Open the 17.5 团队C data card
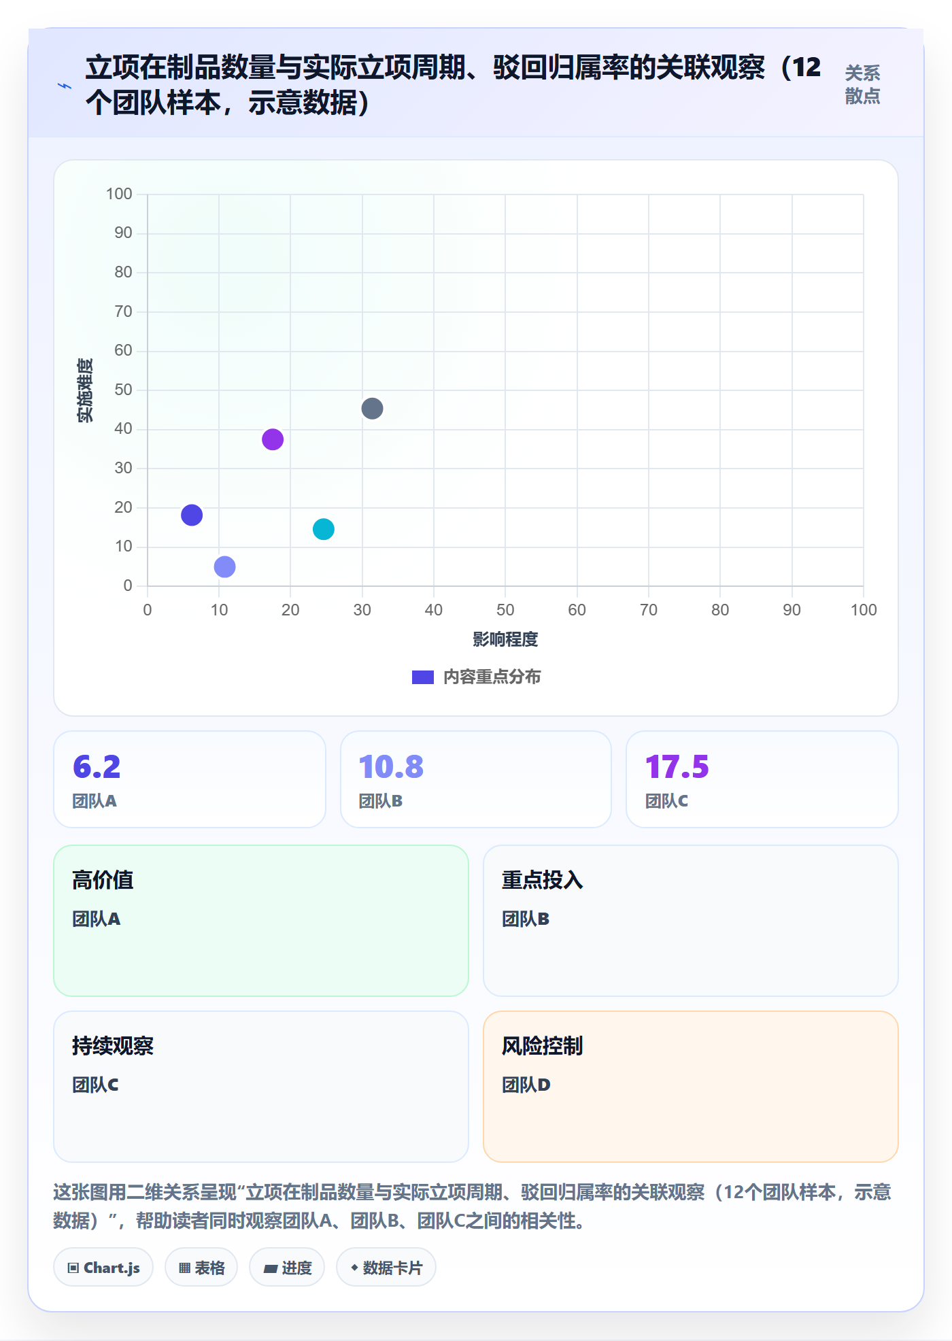The height and width of the screenshot is (1341, 952). click(762, 779)
